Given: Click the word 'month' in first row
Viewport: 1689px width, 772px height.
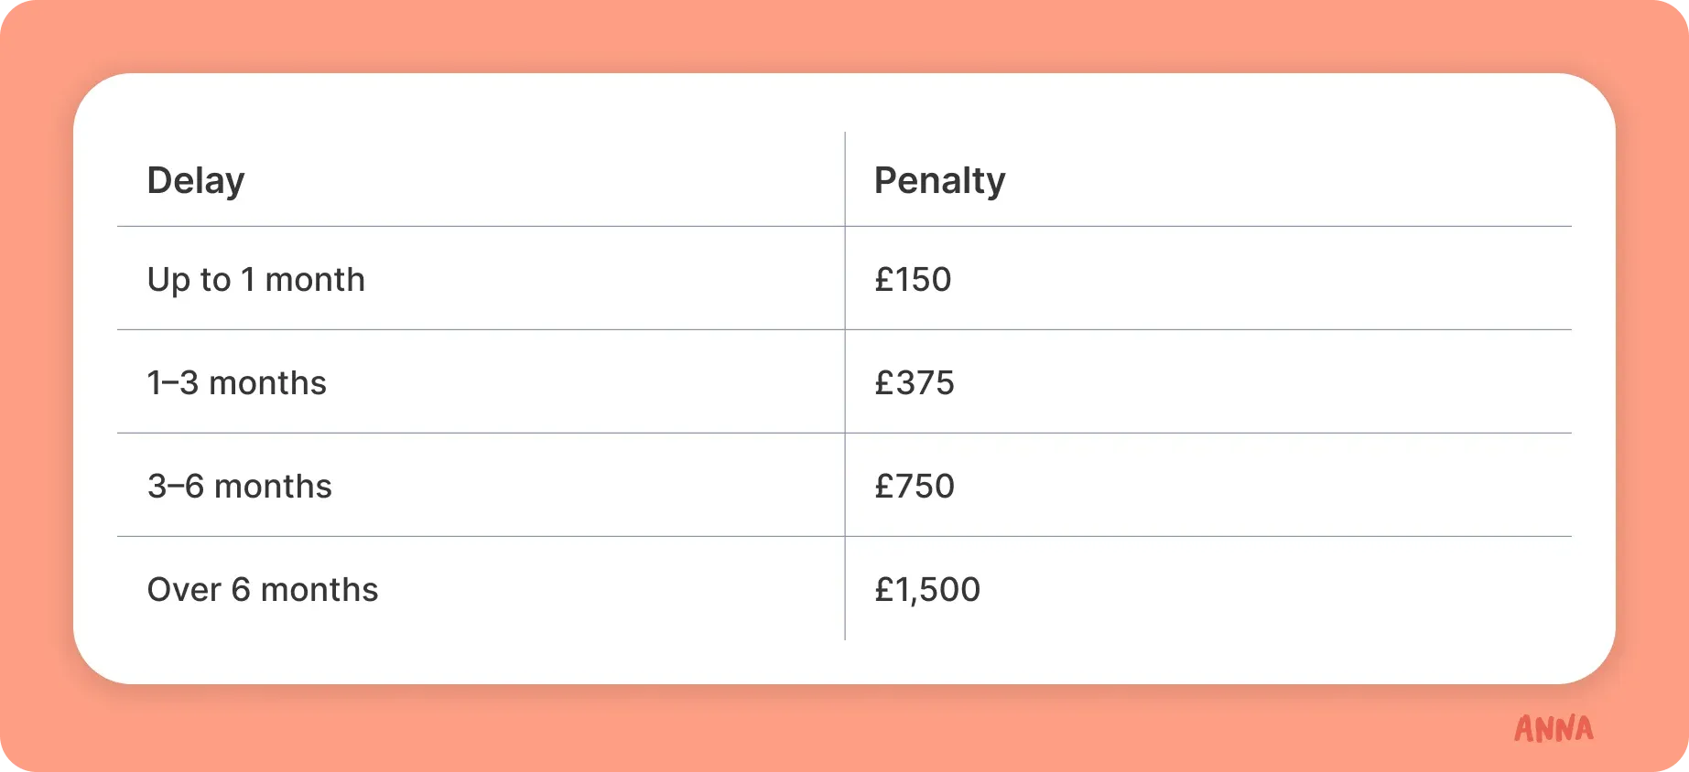Looking at the screenshot, I should (315, 279).
